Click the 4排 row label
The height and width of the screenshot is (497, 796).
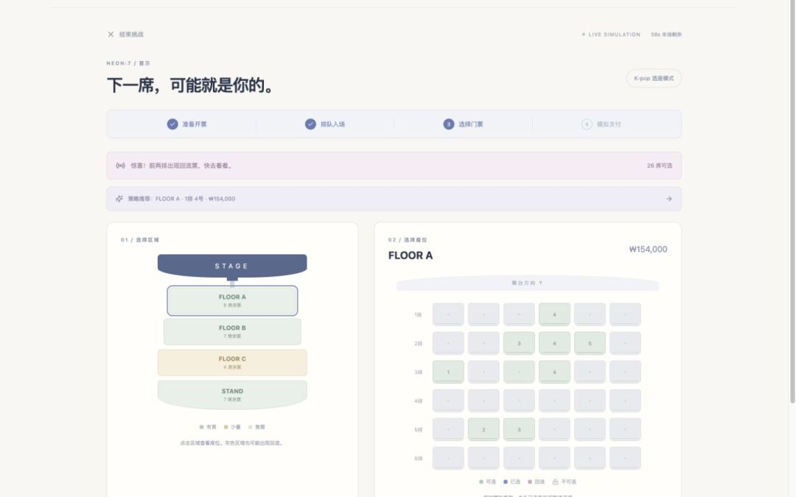click(x=419, y=401)
